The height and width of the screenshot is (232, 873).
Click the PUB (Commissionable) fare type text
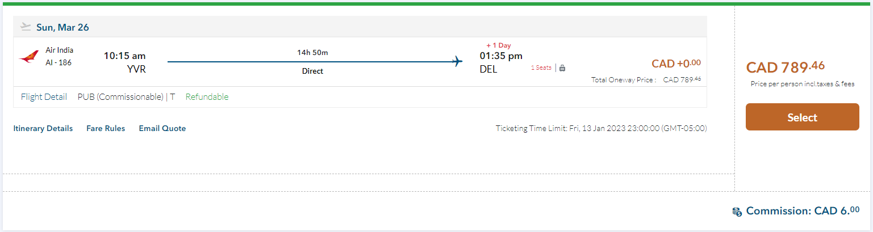click(x=120, y=97)
